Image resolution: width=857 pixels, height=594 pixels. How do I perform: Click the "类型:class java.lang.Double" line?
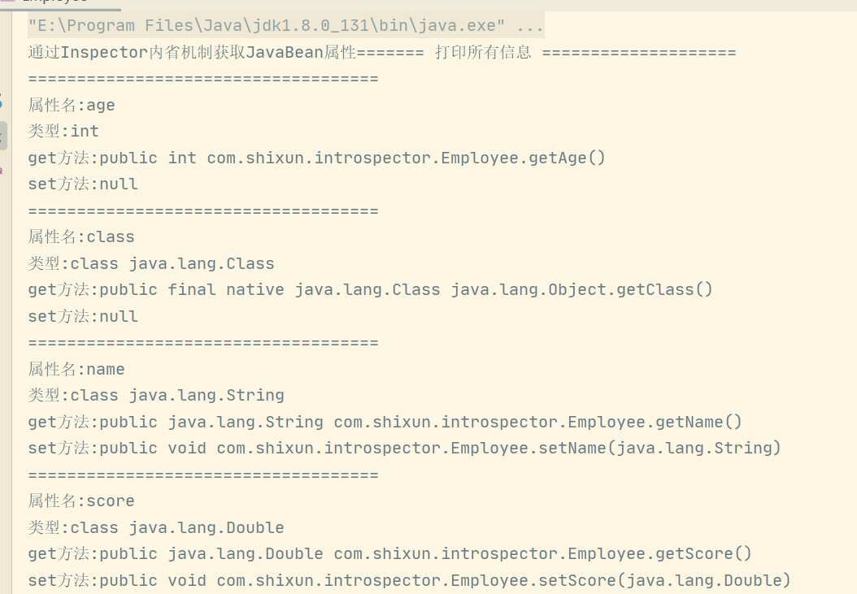point(156,527)
